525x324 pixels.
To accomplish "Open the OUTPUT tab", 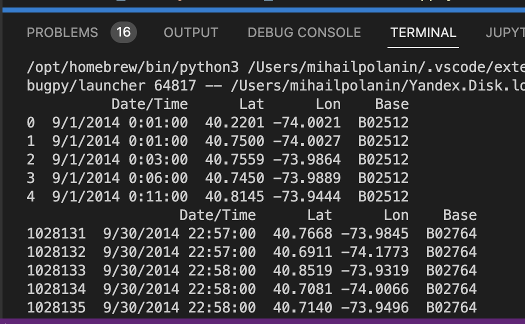I will pos(190,33).
